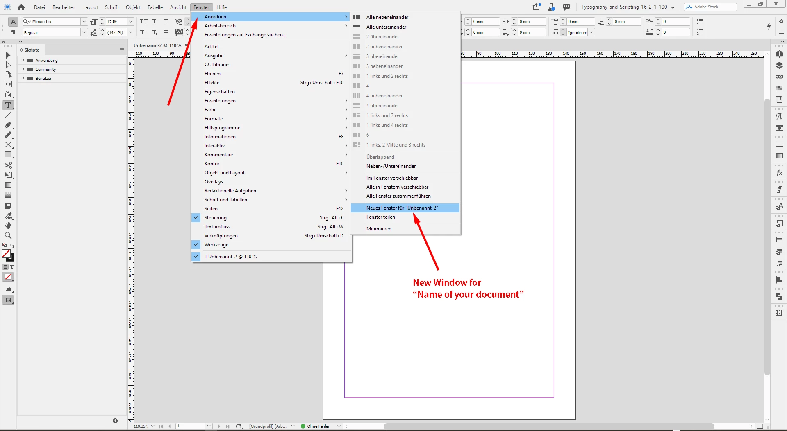This screenshot has width=787, height=431.
Task: Select the Page tool
Action: click(x=8, y=74)
